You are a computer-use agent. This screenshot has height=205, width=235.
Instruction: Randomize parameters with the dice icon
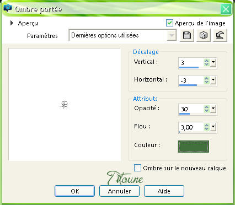coord(203,35)
